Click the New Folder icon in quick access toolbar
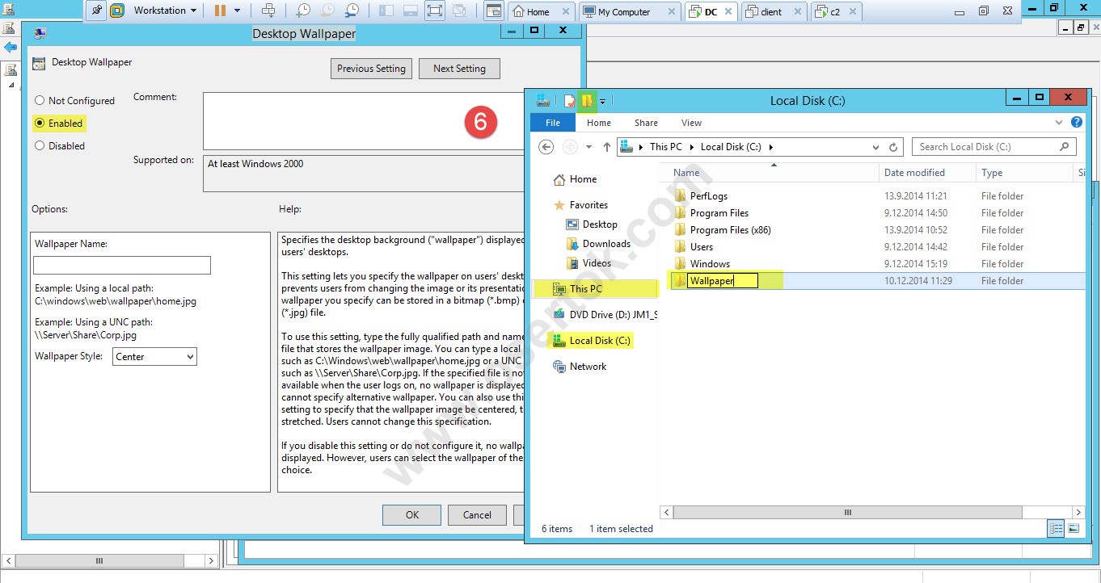Screen dimensions: 1101x583 click(587, 101)
